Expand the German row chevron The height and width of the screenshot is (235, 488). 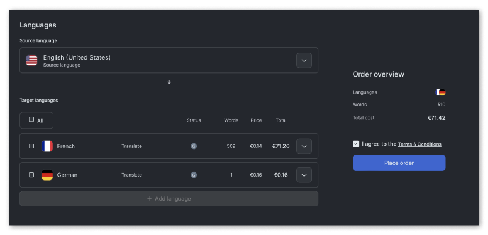(304, 175)
